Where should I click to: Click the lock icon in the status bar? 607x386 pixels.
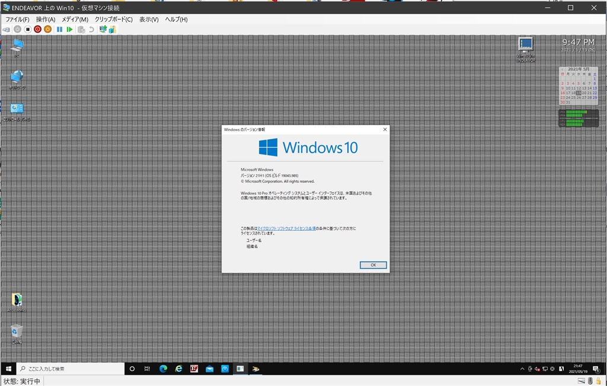click(599, 381)
